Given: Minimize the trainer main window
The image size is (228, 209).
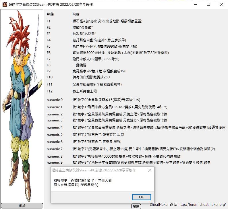Looking at the screenshot, I should click(x=196, y=5).
